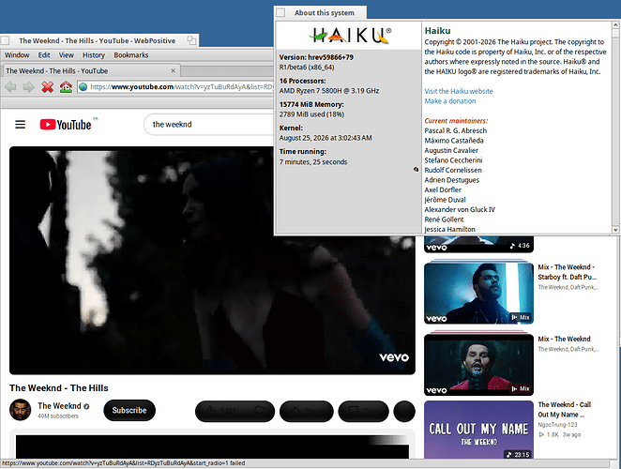Click the 'Mix - The Weeknd' title text
Screen dimensions: 621x469
tap(564, 339)
